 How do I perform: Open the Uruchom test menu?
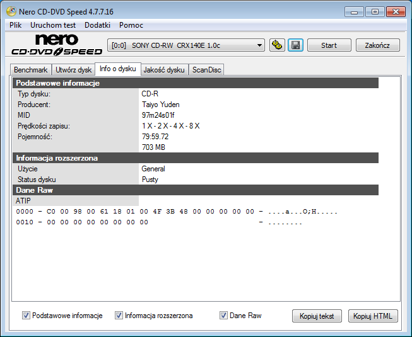[53, 25]
